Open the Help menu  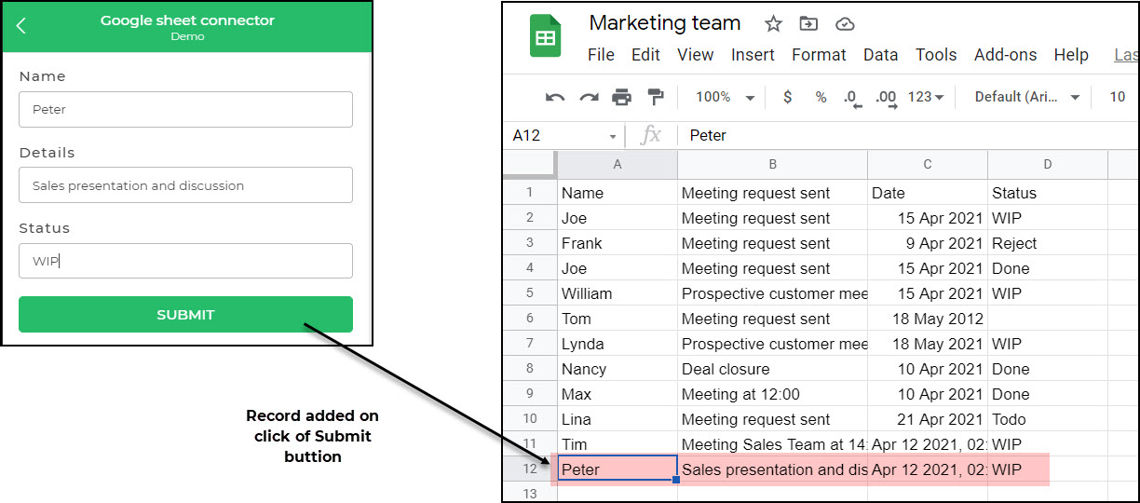(1071, 55)
